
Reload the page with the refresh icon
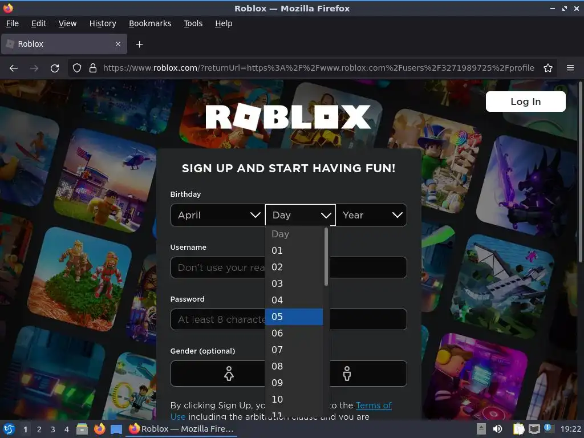coord(55,68)
